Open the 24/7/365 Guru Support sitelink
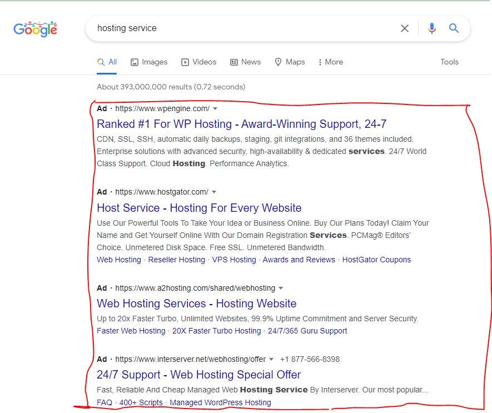This screenshot has width=492, height=413. coord(307,331)
